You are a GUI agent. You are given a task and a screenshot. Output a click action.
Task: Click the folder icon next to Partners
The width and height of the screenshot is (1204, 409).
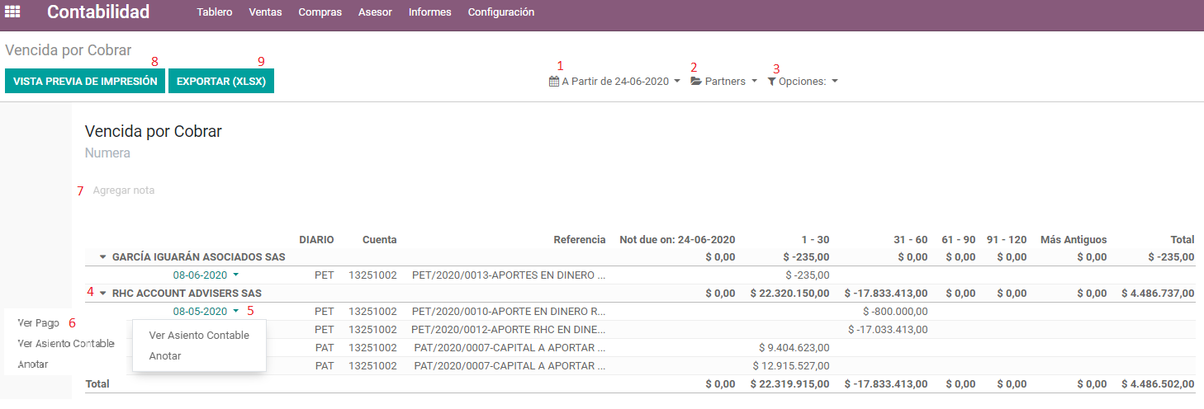click(x=696, y=82)
